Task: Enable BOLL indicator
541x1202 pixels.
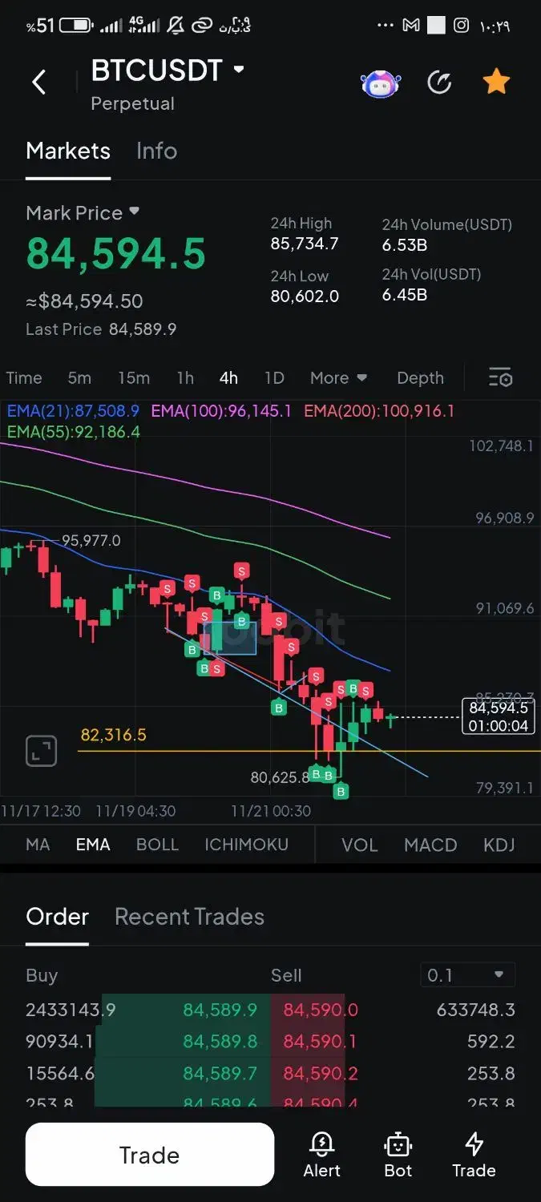Action: pos(157,845)
